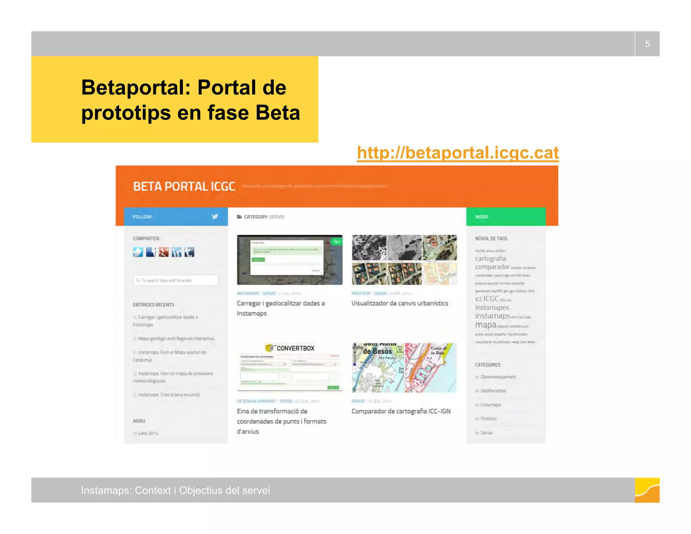Open recent entry 'Mapa geològic amb llegenda interactiva'

click(x=176, y=338)
